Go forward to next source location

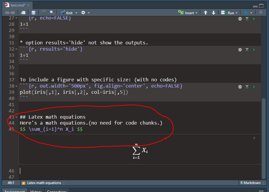tap(13, 13)
